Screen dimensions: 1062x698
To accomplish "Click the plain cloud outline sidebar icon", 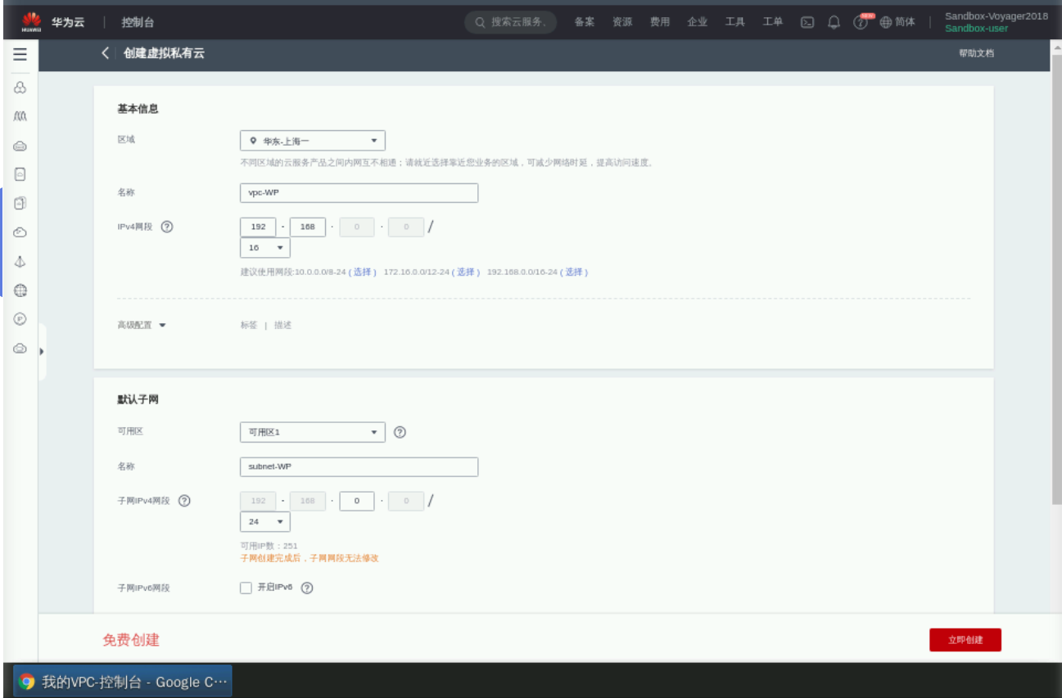I will [x=20, y=232].
